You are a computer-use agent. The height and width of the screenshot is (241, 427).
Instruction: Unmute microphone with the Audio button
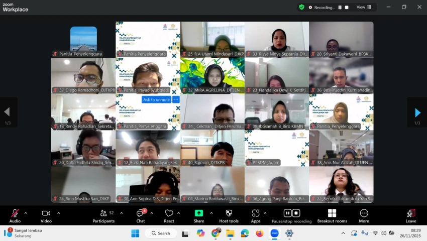(15, 216)
